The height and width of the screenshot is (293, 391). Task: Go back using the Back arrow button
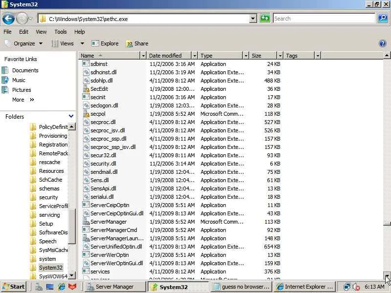coord(8,19)
